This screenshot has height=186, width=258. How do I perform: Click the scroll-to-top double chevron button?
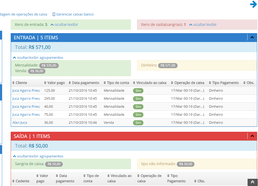(252, 182)
